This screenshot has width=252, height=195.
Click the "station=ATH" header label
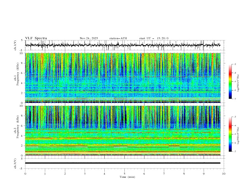(x=118, y=38)
